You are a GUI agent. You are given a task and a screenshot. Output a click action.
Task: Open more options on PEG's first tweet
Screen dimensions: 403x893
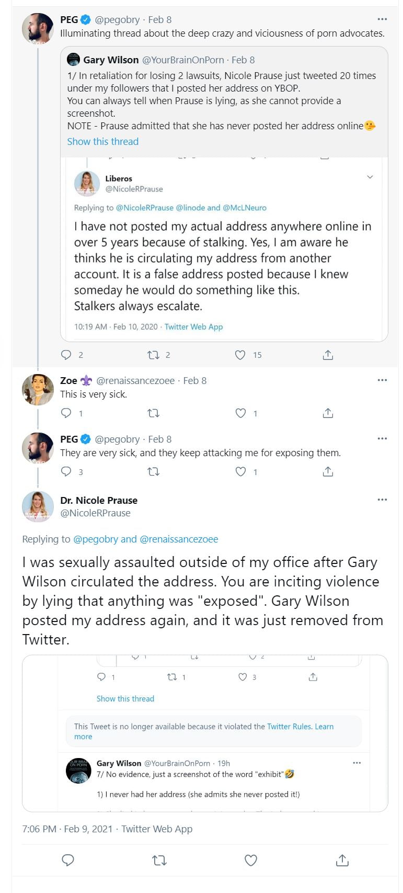(x=382, y=19)
